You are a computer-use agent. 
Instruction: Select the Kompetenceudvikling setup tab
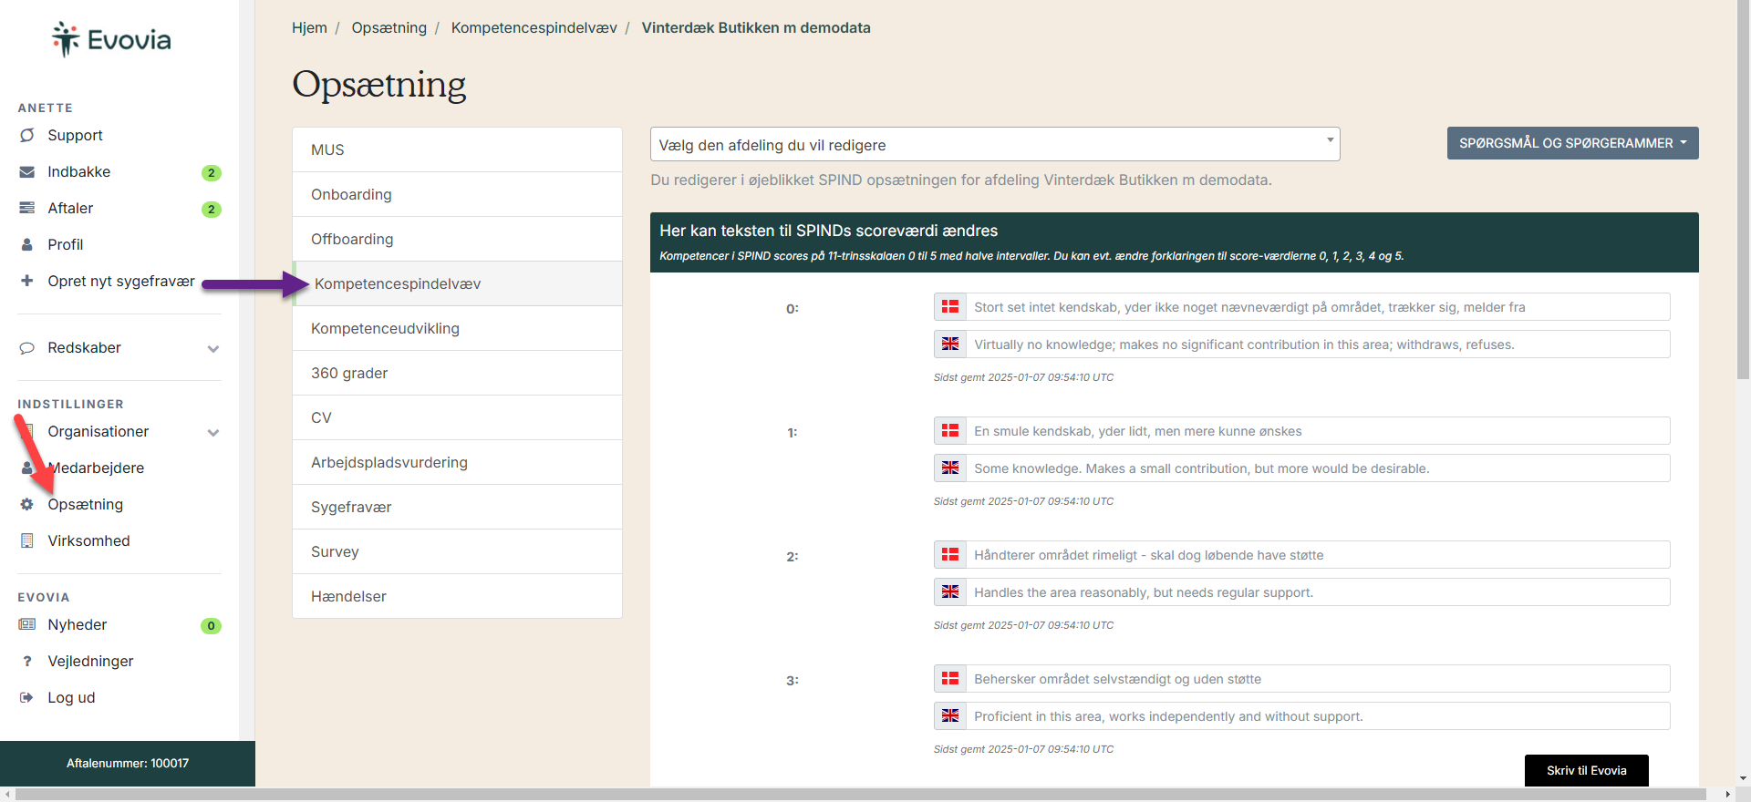(x=457, y=328)
